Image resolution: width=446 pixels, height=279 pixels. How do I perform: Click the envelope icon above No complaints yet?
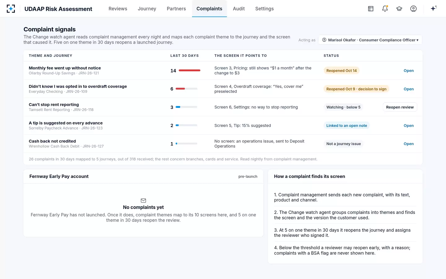click(143, 201)
